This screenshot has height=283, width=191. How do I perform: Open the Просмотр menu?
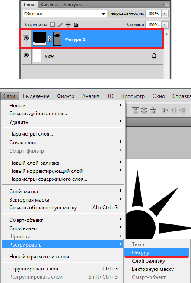coord(133,96)
